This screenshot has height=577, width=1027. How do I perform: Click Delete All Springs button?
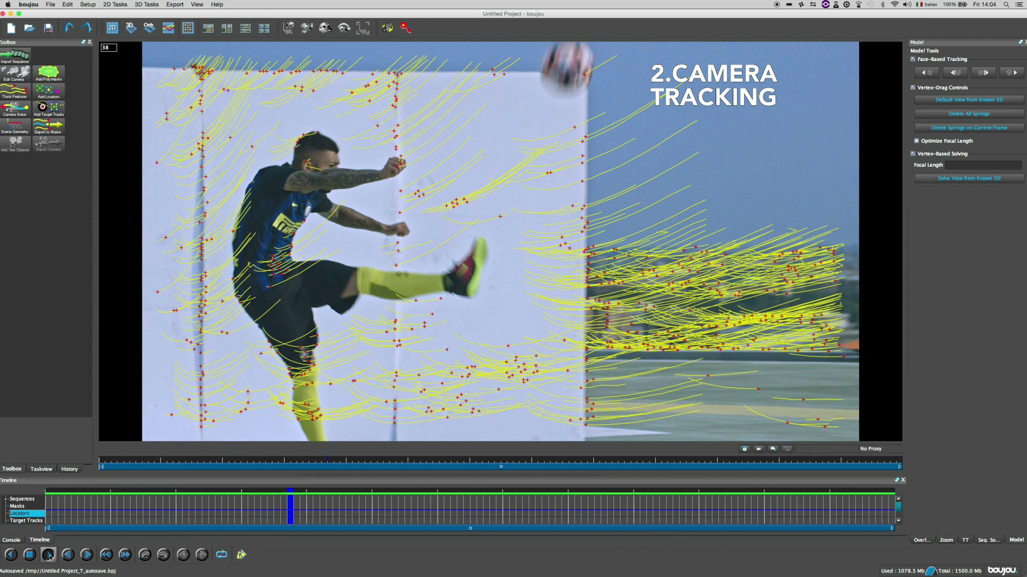[x=969, y=114]
